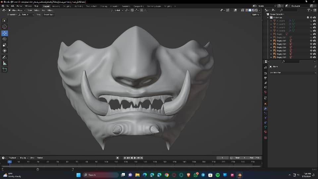This screenshot has height=179, width=318.
Task: Open the File menu
Action: pyautogui.click(x=7, y=6)
